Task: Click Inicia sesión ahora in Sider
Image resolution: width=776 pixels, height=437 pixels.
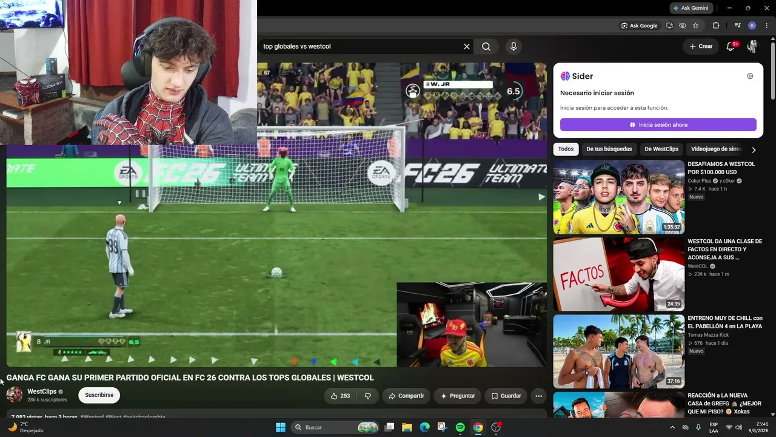Action: pyautogui.click(x=658, y=124)
